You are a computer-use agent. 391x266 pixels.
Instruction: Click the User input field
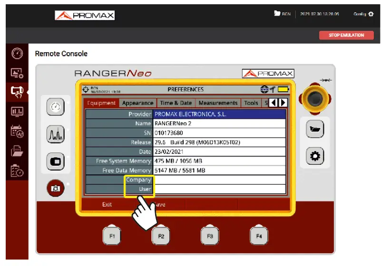point(219,189)
